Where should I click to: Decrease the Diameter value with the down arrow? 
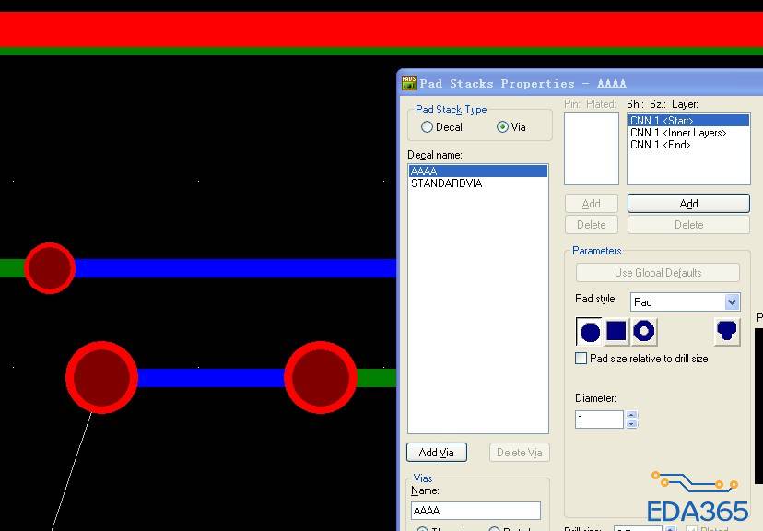click(631, 423)
